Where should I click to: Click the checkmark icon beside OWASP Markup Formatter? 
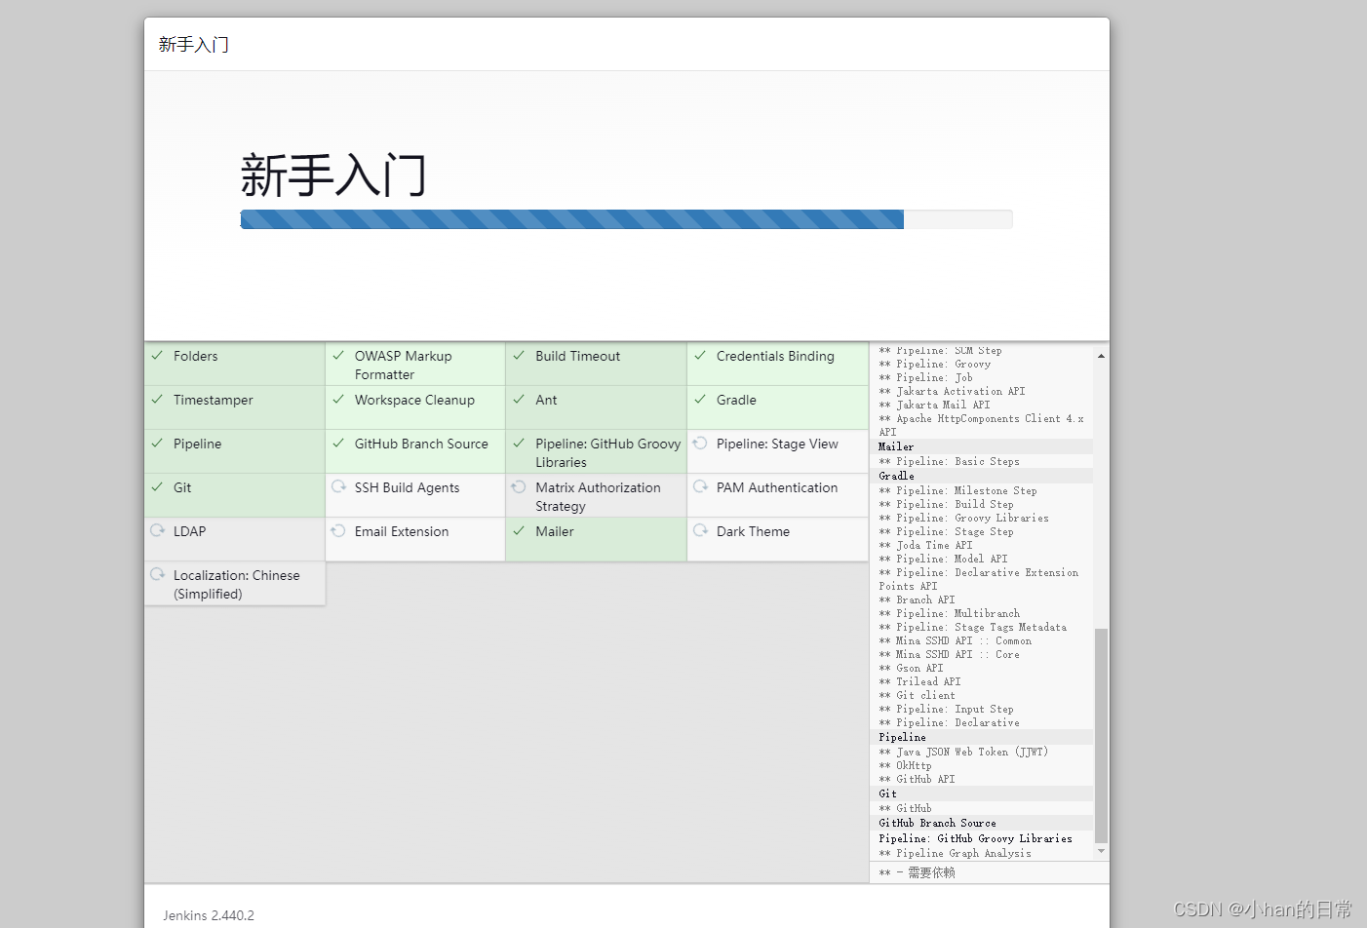point(338,356)
